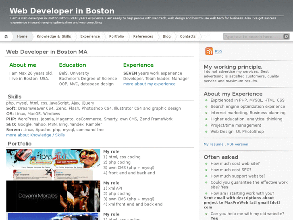Click 'How much cost SEO?' question
The width and height of the screenshot is (293, 220).
[231, 170]
